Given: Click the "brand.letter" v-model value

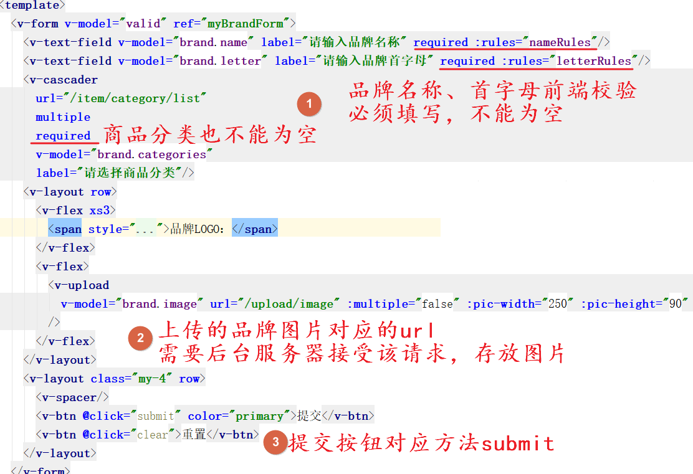Looking at the screenshot, I should click(x=220, y=61).
